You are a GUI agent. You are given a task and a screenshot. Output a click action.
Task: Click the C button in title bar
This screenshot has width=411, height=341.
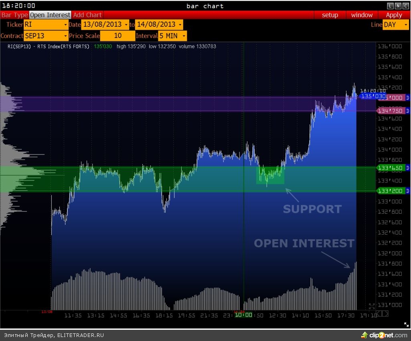[x=405, y=6]
